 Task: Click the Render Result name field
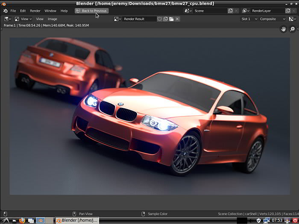point(139,19)
